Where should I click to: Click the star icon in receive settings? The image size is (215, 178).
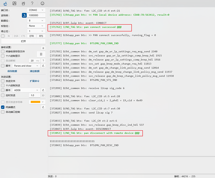pos(43,48)
